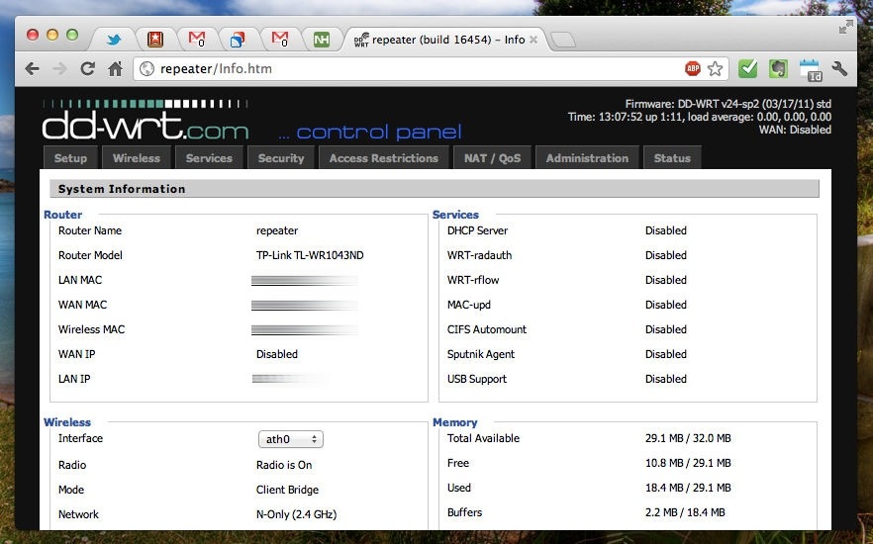This screenshot has height=544, width=873.
Task: Click the fullscreen arrows icon
Action: point(845,27)
